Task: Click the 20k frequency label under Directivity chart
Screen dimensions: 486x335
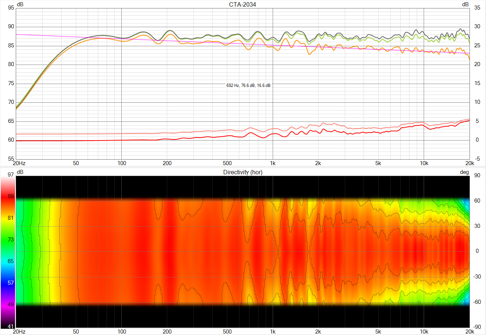Action: click(x=470, y=332)
